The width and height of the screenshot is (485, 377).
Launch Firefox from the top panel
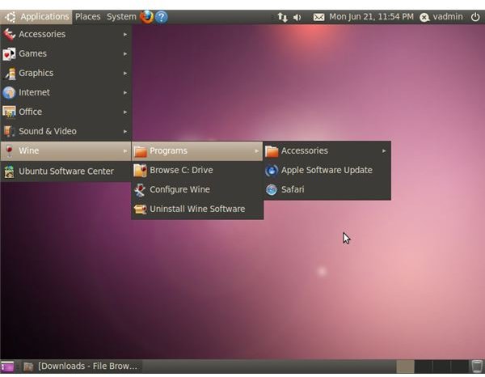146,17
